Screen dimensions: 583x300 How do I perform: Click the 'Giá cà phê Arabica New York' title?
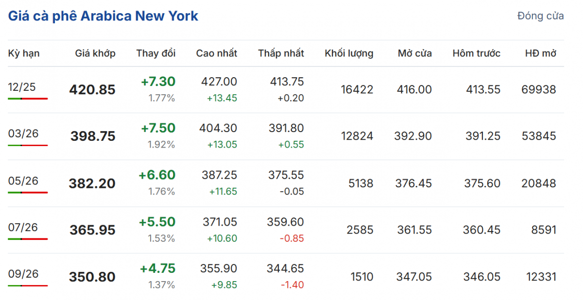pos(103,16)
